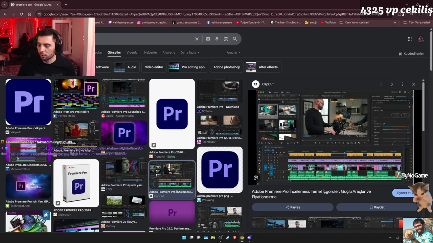The width and height of the screenshot is (433, 243).
Task: Reload the Google search page
Action: 21,14
